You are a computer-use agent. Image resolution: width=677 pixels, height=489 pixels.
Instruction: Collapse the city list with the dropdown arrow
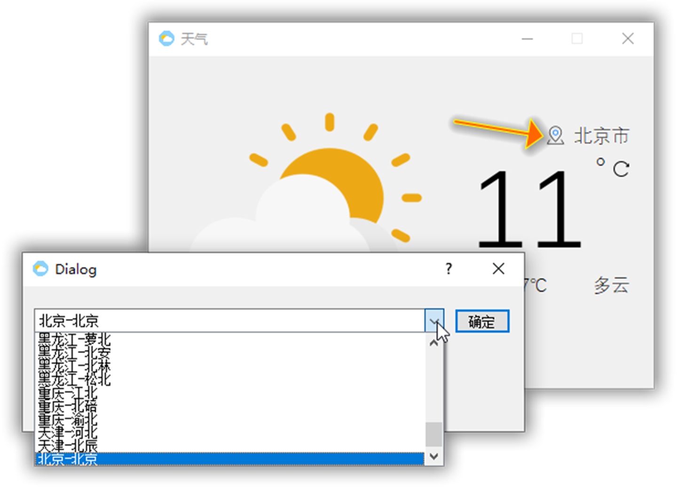435,321
